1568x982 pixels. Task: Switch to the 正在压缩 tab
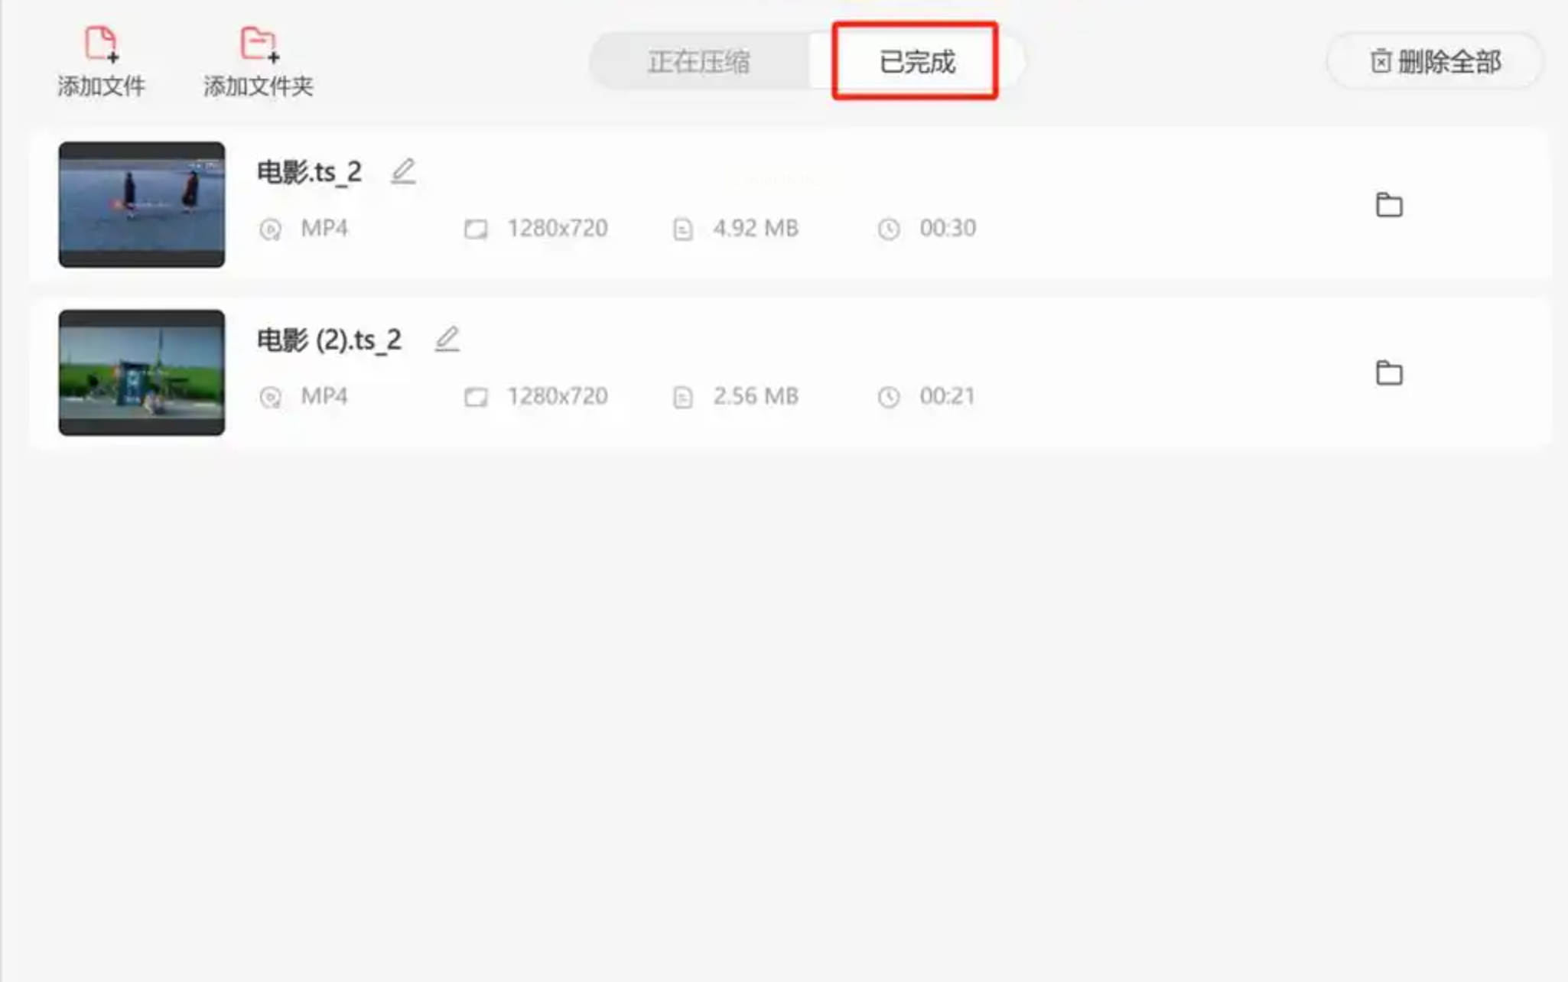[699, 61]
